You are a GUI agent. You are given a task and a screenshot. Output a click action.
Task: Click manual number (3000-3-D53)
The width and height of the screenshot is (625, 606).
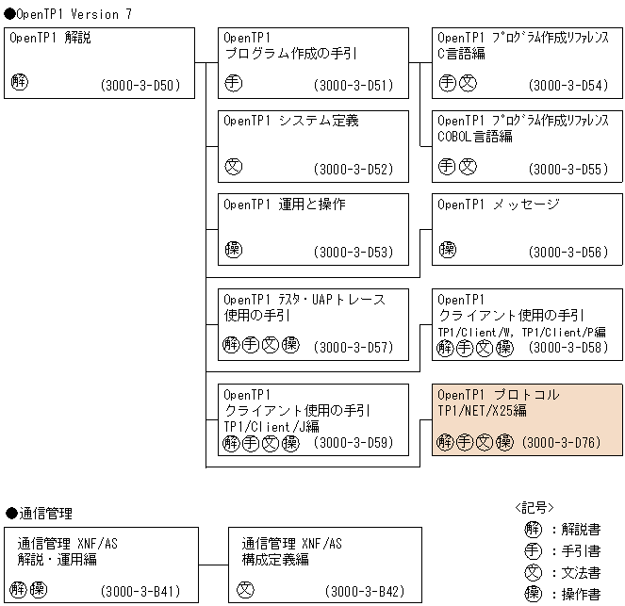354,253
